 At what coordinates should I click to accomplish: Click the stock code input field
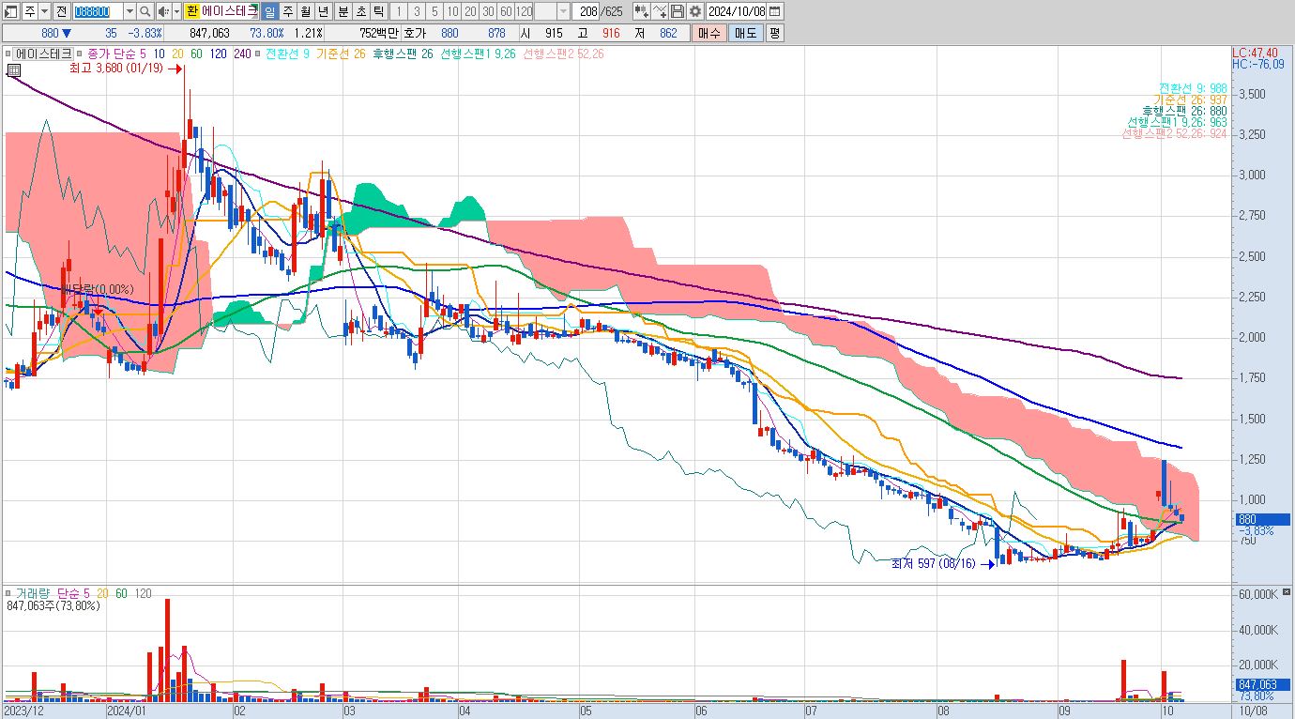pos(98,11)
